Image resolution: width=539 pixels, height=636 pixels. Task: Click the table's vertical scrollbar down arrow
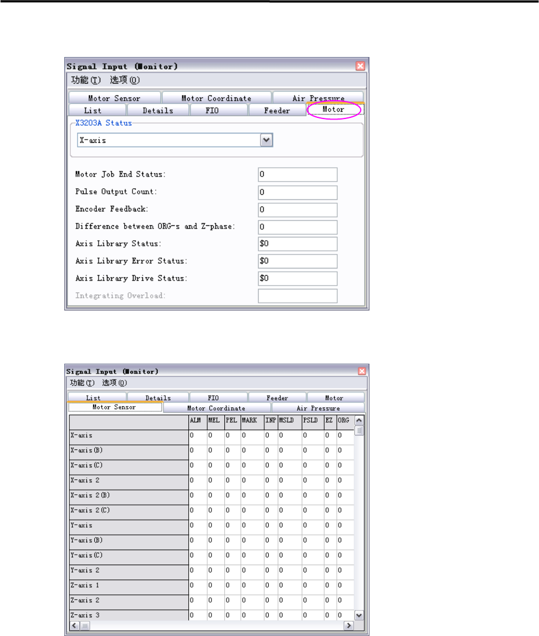tap(359, 616)
